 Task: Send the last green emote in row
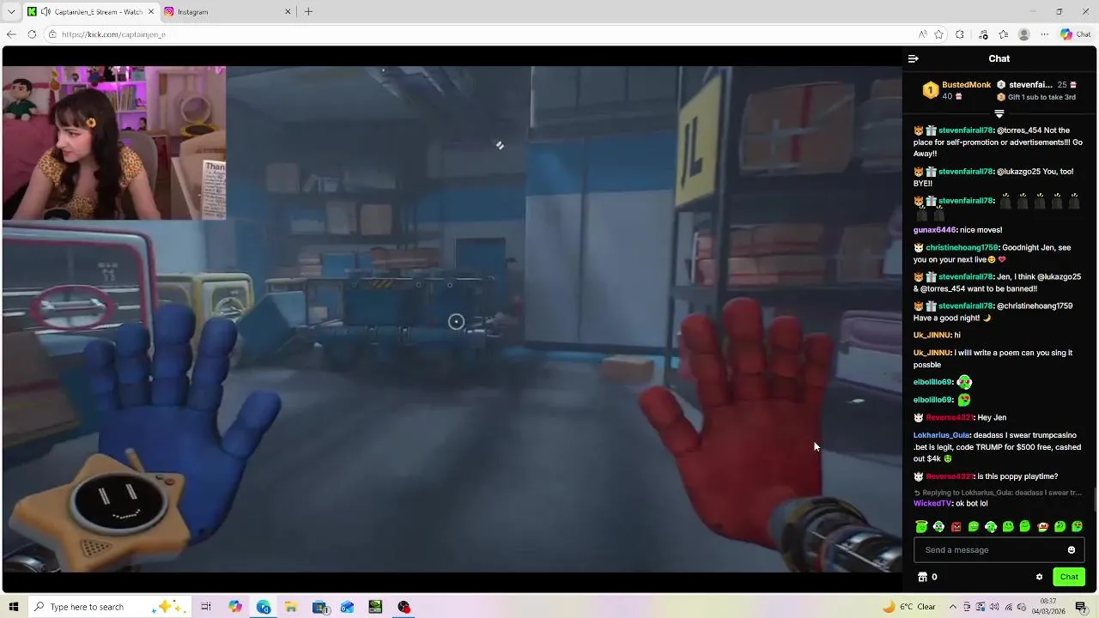1077,526
